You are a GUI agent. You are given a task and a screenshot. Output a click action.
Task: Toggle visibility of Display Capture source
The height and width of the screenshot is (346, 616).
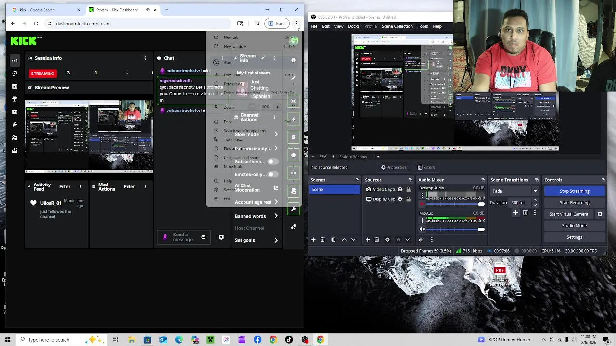point(400,199)
